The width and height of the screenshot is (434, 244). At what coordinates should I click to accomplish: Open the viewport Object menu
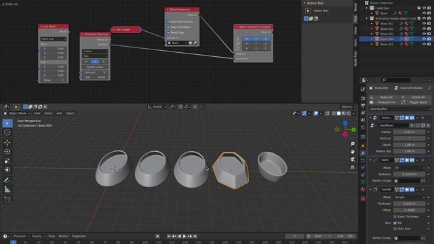(x=70, y=113)
